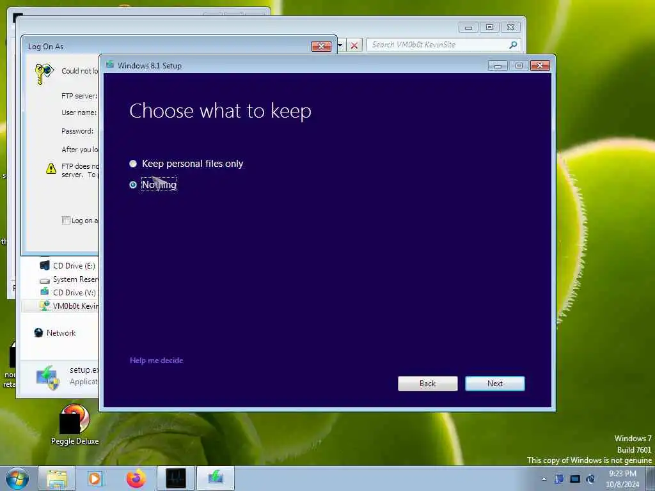Open the clock showing 9:23 PM
The width and height of the screenshot is (655, 491).
click(x=622, y=479)
